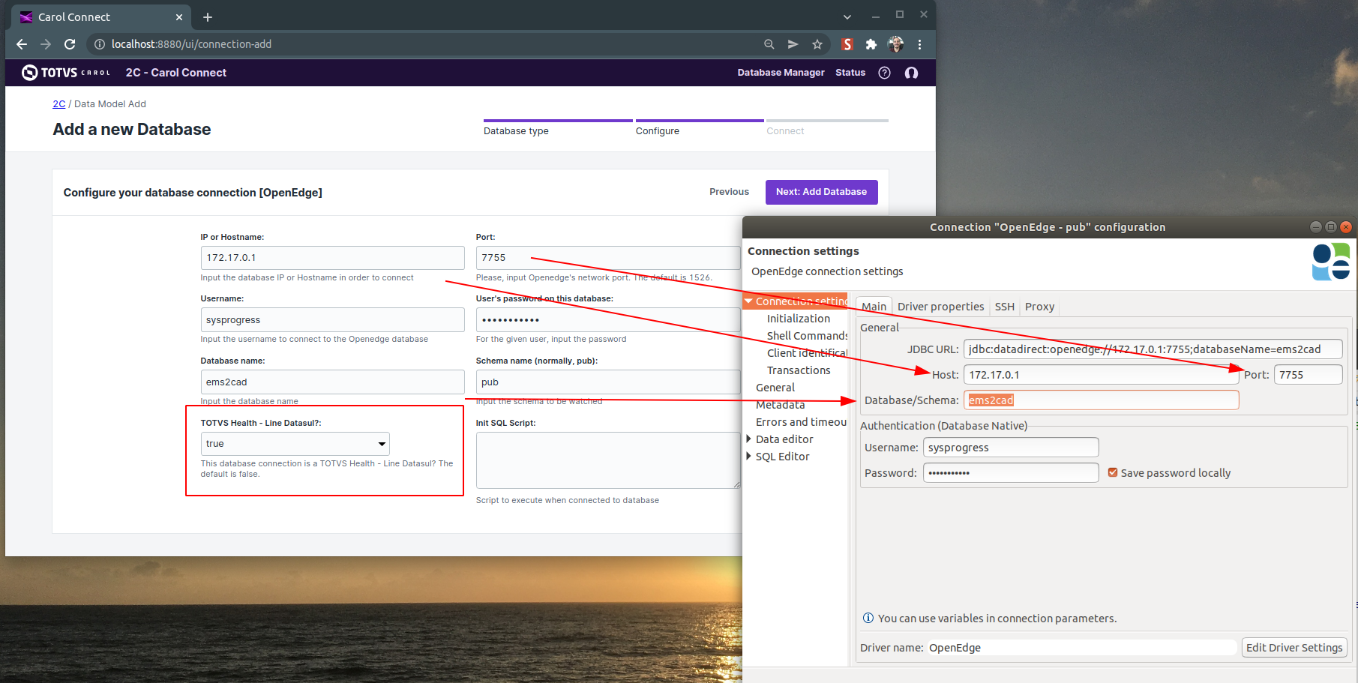
Task: Switch to the Driver properties tab
Action: click(x=940, y=307)
